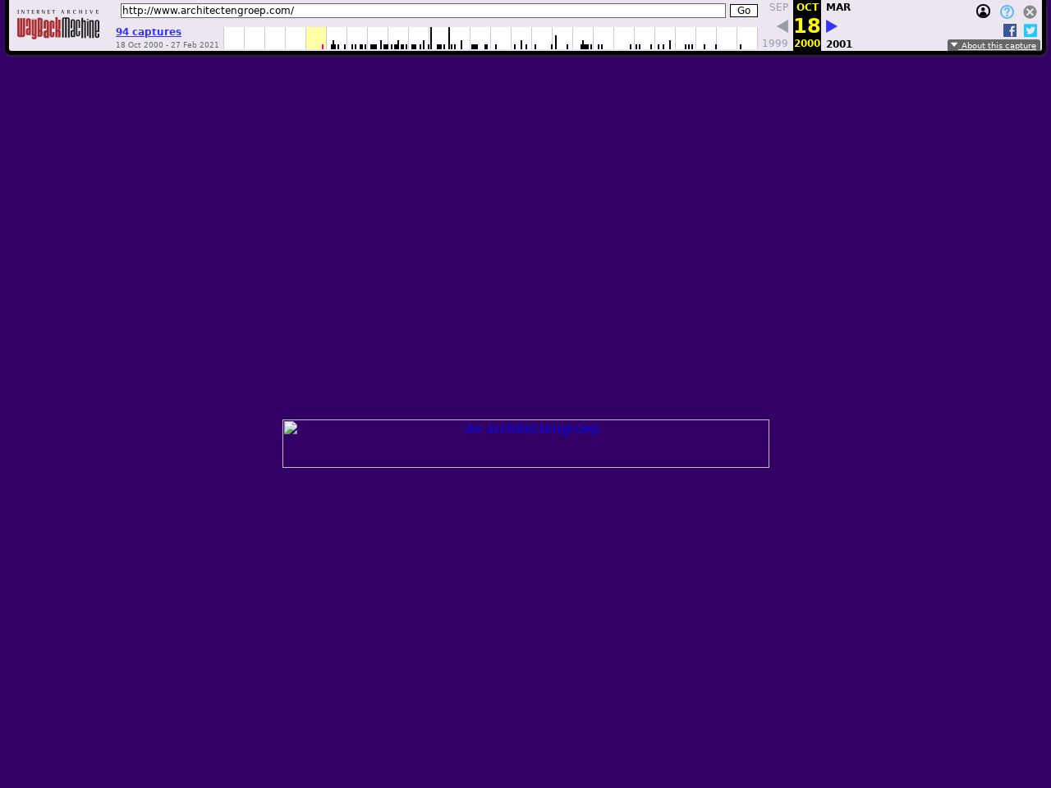Open the help question mark icon
The image size is (1051, 788).
click(1007, 11)
